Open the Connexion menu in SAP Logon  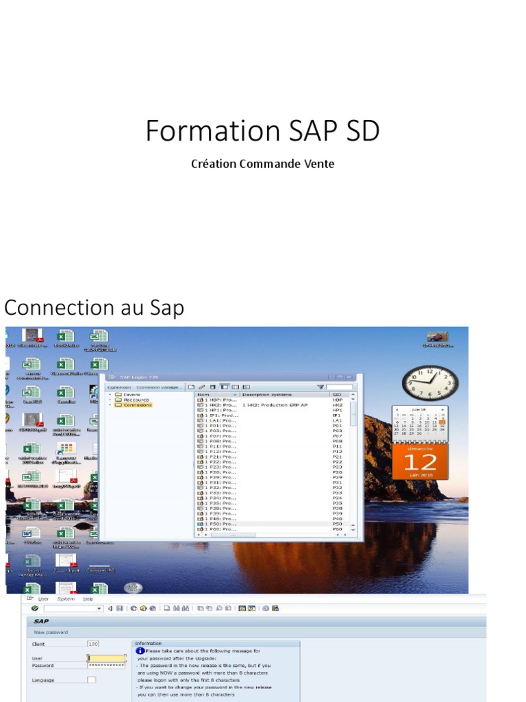tap(119, 387)
